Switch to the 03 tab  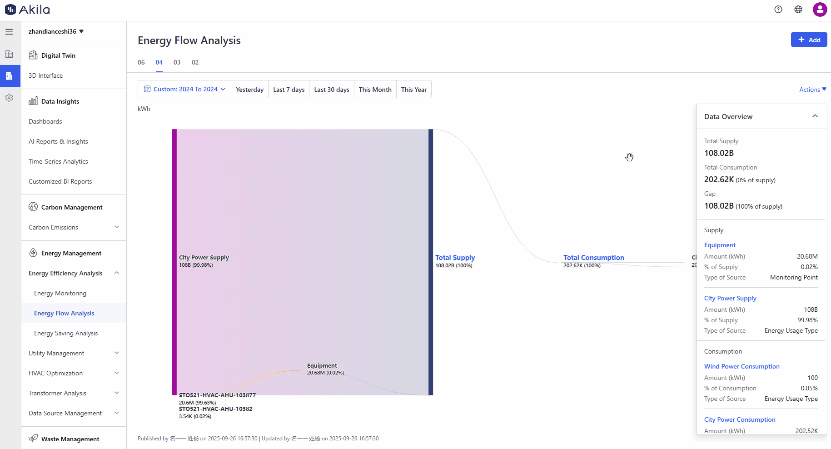(177, 62)
